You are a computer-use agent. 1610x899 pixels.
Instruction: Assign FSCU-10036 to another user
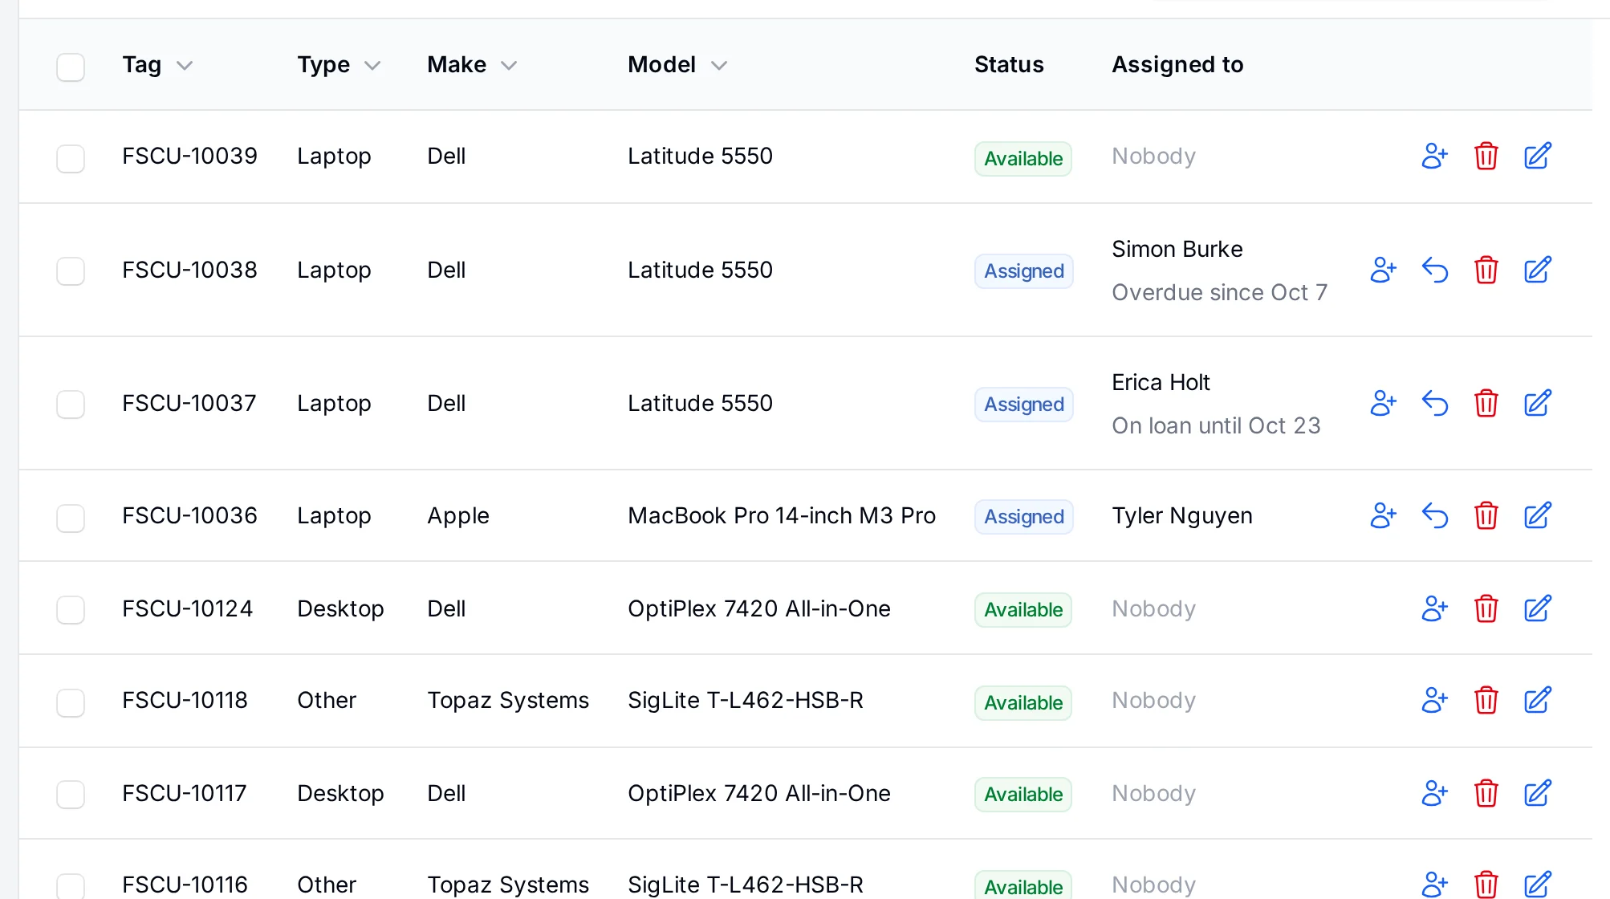(1383, 515)
